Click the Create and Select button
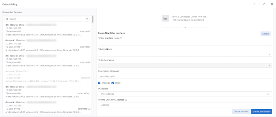The width and height of the screenshot is (276, 117). [x=261, y=112]
